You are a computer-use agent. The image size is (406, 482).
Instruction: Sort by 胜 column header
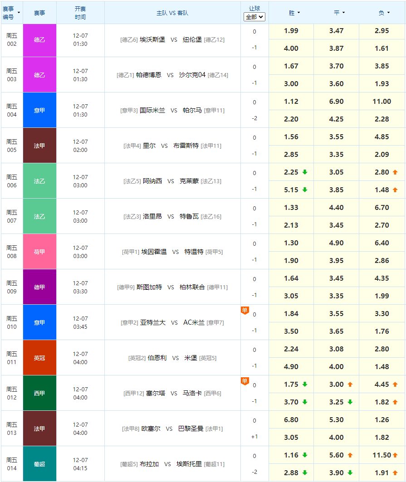tap(294, 13)
